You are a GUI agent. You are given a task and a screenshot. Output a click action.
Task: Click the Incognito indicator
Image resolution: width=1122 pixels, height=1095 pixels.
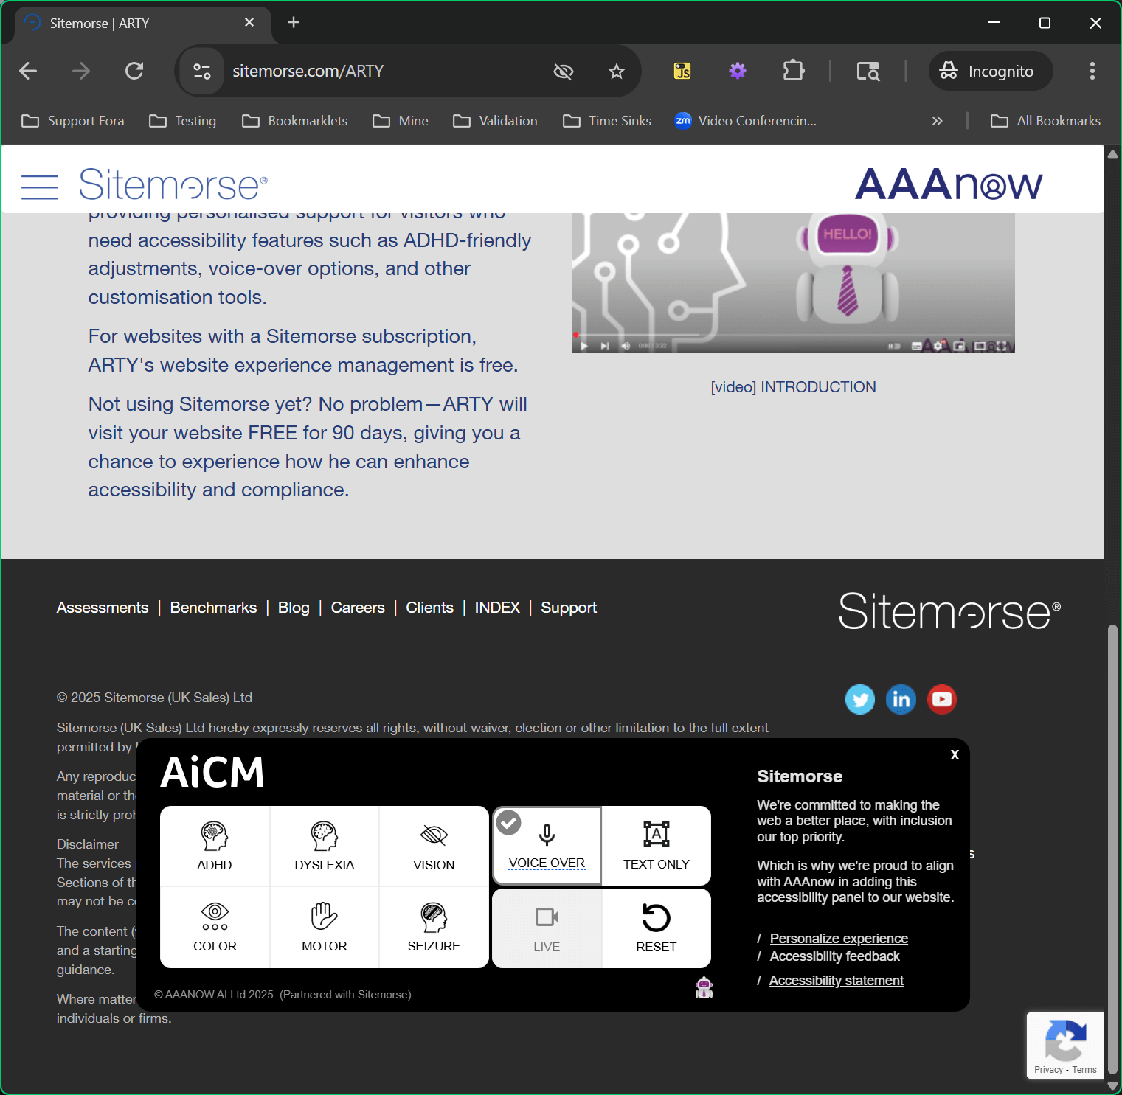click(990, 71)
